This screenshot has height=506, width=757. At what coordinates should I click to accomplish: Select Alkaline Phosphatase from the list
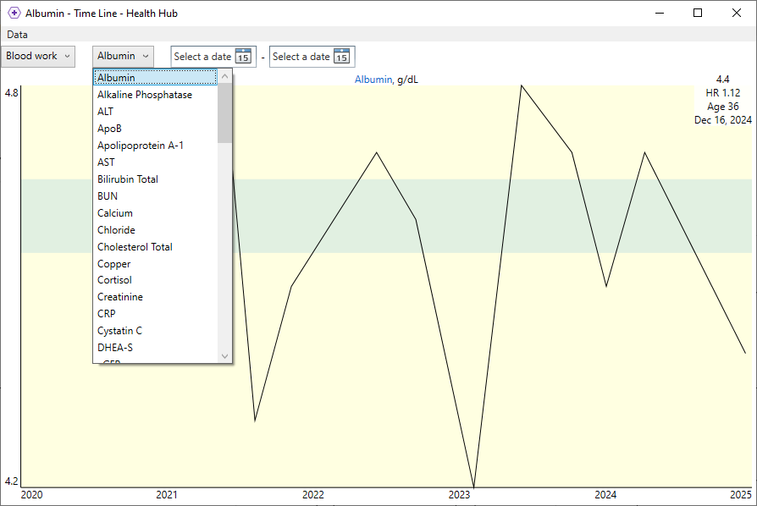click(144, 95)
